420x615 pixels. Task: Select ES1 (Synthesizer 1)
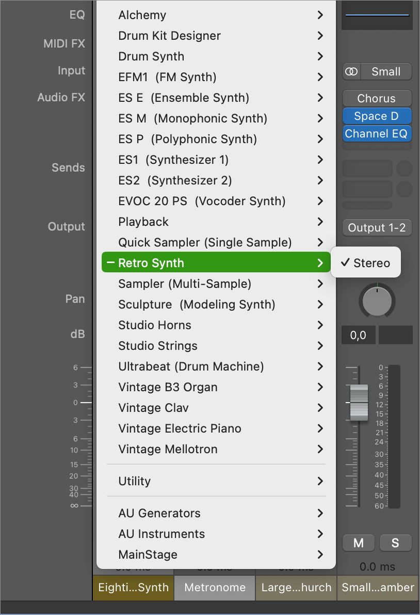[216, 160]
